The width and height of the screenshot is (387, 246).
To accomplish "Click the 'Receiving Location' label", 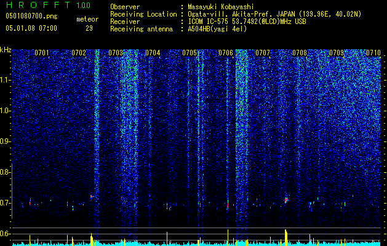I will point(143,14).
